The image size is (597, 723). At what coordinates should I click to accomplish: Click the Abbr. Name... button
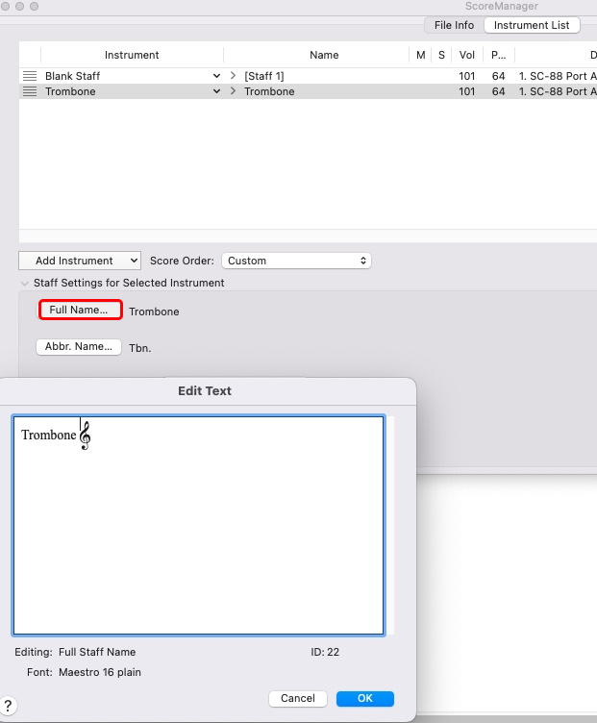[78, 346]
